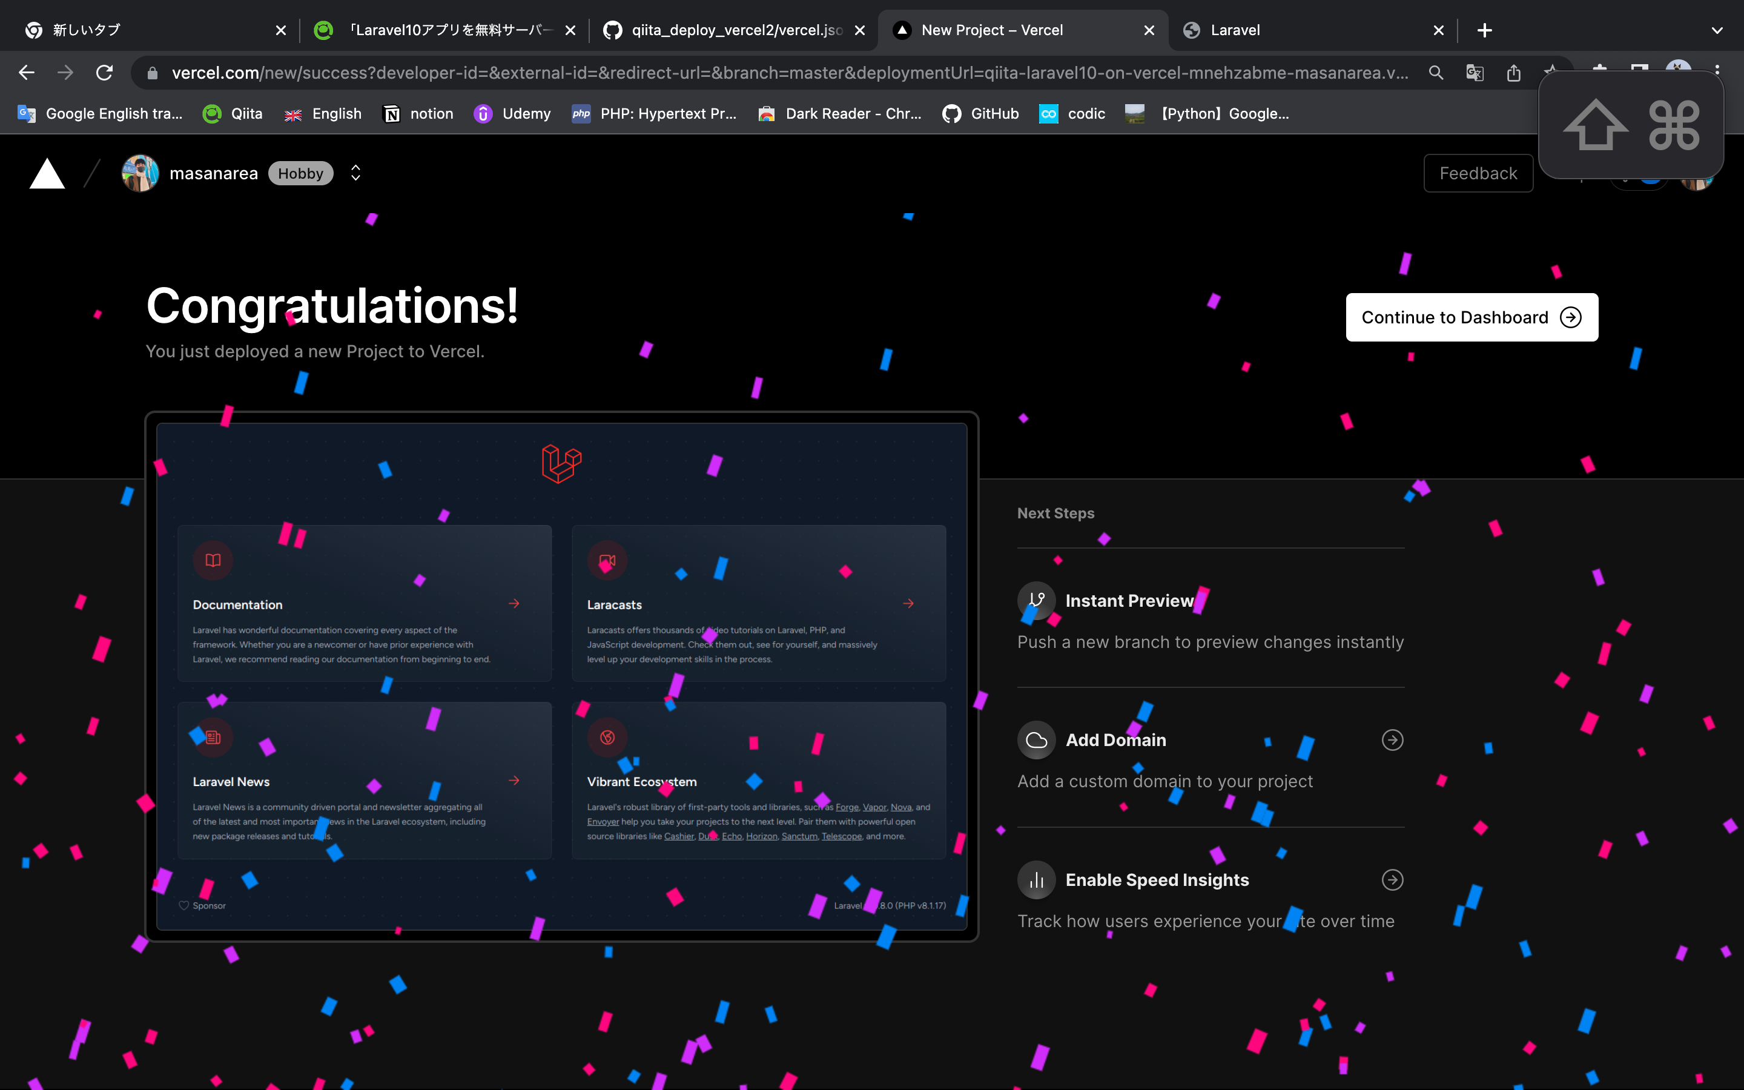
Task: Go back with the browser back arrow
Action: coord(27,73)
